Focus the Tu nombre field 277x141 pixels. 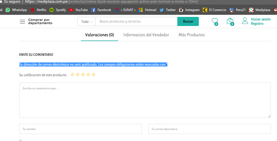pyautogui.click(x=81, y=129)
